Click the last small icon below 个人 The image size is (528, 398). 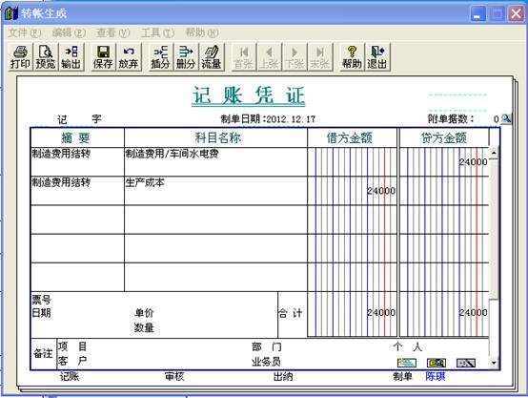pyautogui.click(x=466, y=363)
